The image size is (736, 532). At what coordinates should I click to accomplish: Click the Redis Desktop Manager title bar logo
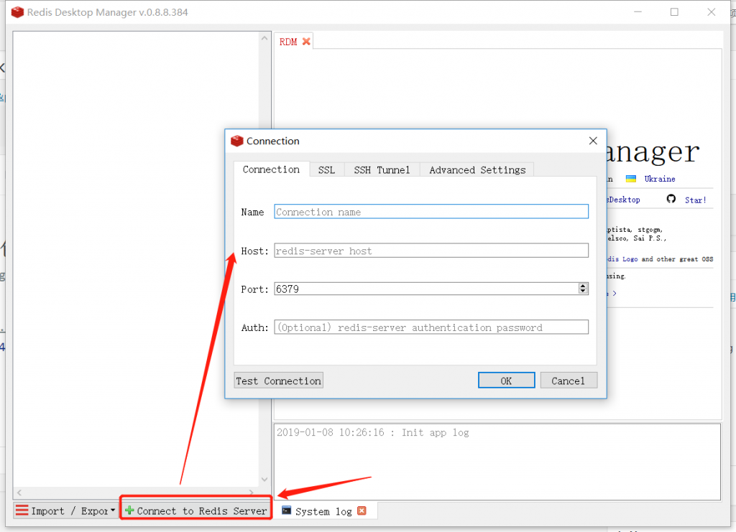click(17, 12)
